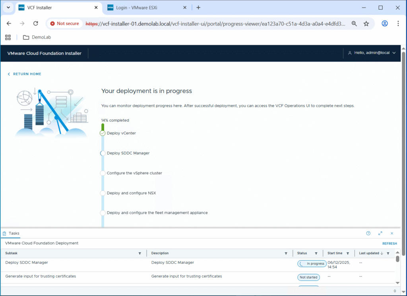The image size is (407, 296).
Task: Reload the page in the browser
Action: (x=35, y=23)
